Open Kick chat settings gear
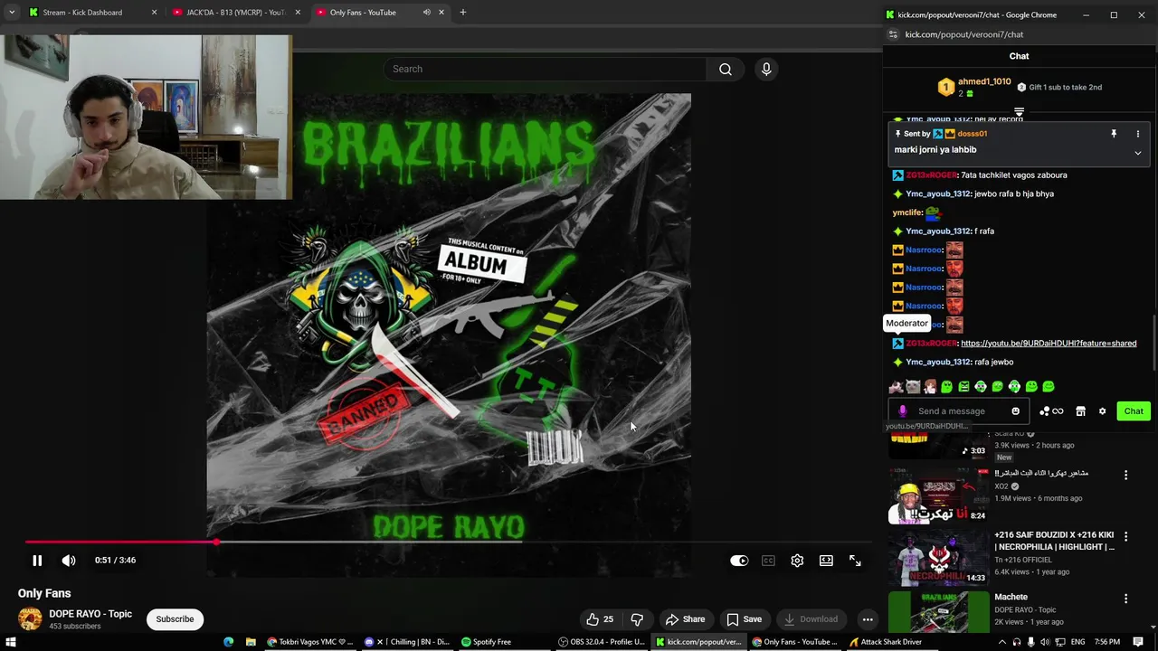 [x=1102, y=411]
